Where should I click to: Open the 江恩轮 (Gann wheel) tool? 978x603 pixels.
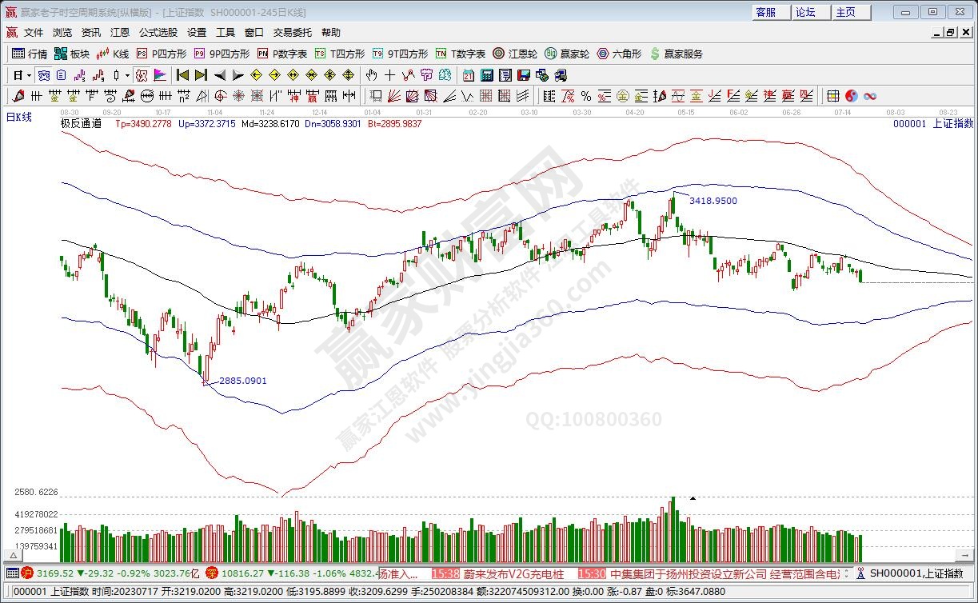point(514,54)
